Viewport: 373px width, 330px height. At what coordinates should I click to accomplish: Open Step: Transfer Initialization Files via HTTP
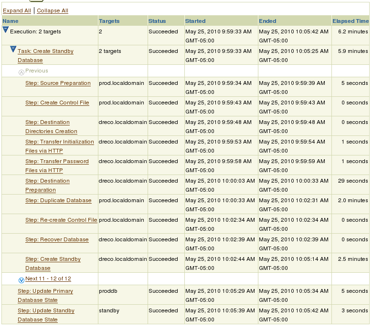[x=60, y=146]
